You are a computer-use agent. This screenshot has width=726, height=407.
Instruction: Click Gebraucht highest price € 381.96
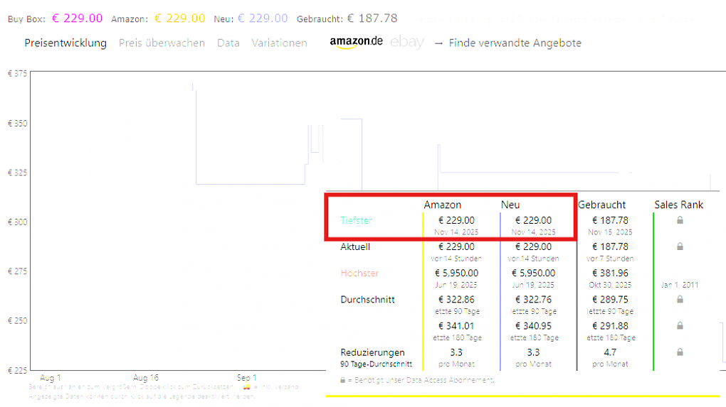click(x=610, y=273)
